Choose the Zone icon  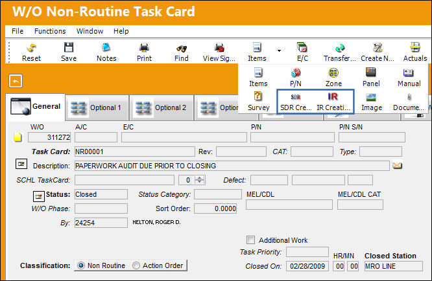point(333,73)
